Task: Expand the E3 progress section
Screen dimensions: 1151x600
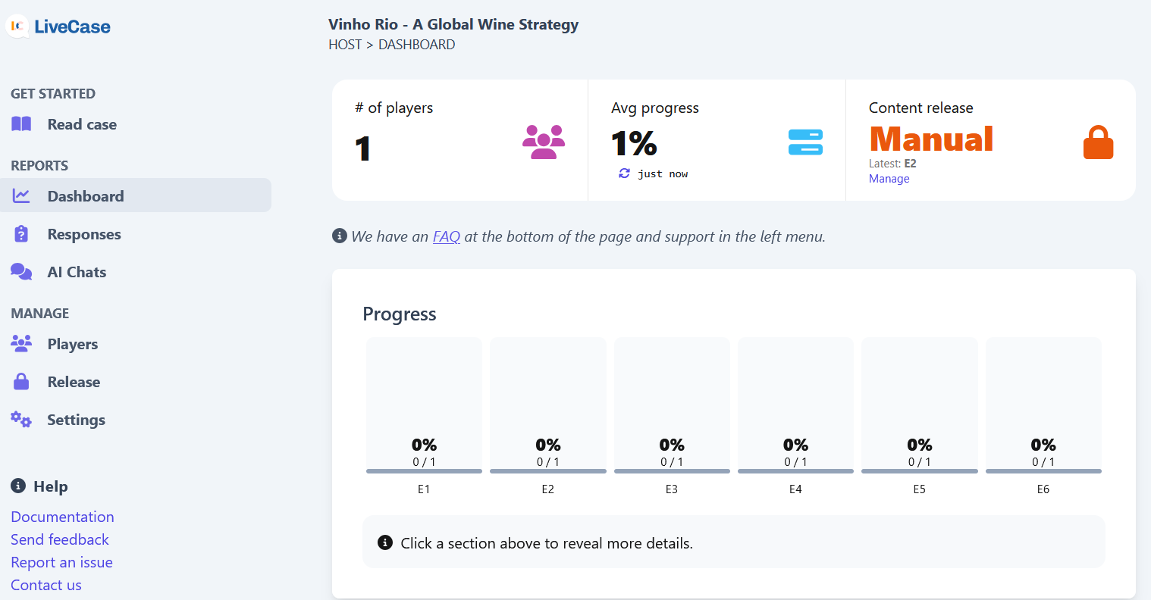Action: pyautogui.click(x=672, y=405)
